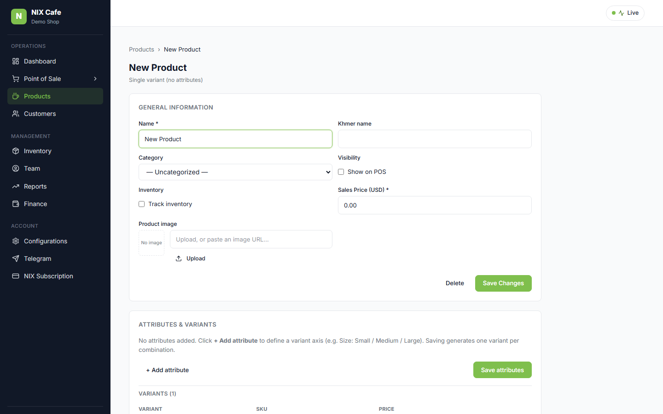
Task: Click the Team person icon
Action: [x=16, y=168]
